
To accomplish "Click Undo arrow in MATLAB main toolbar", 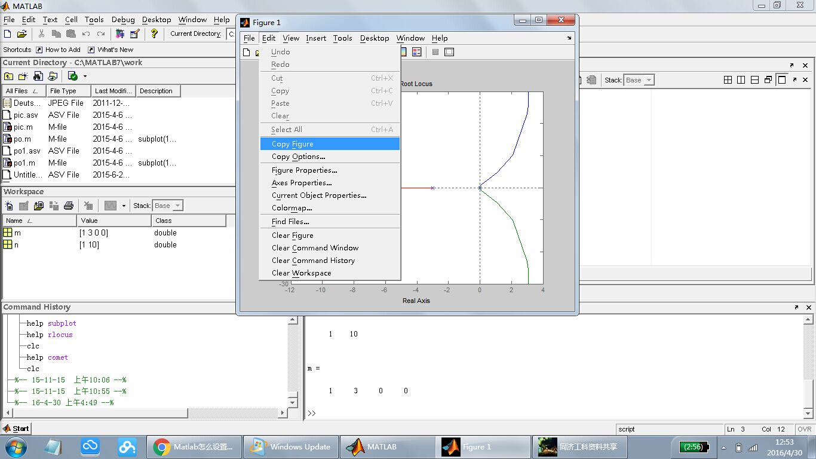I will [86, 34].
